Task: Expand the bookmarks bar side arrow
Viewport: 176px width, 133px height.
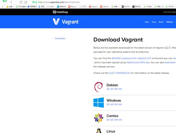Action: click(3, 7)
